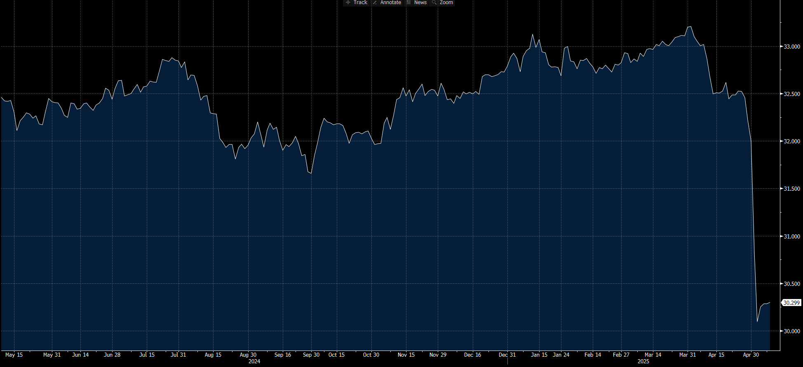Click the Mar 14 date label
This screenshot has width=803, height=367.
[653, 355]
